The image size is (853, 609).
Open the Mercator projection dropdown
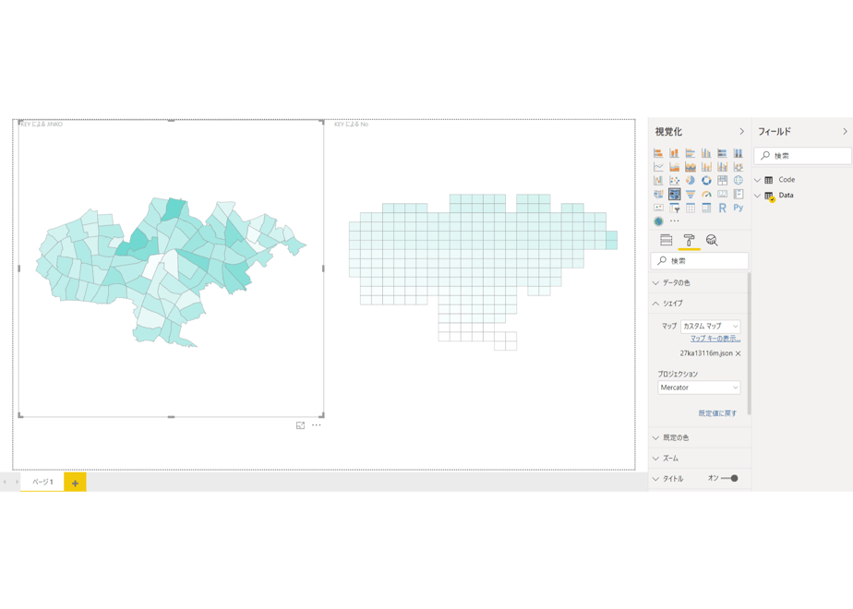click(699, 388)
